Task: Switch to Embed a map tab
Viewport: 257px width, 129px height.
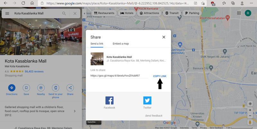Action: tap(121, 44)
